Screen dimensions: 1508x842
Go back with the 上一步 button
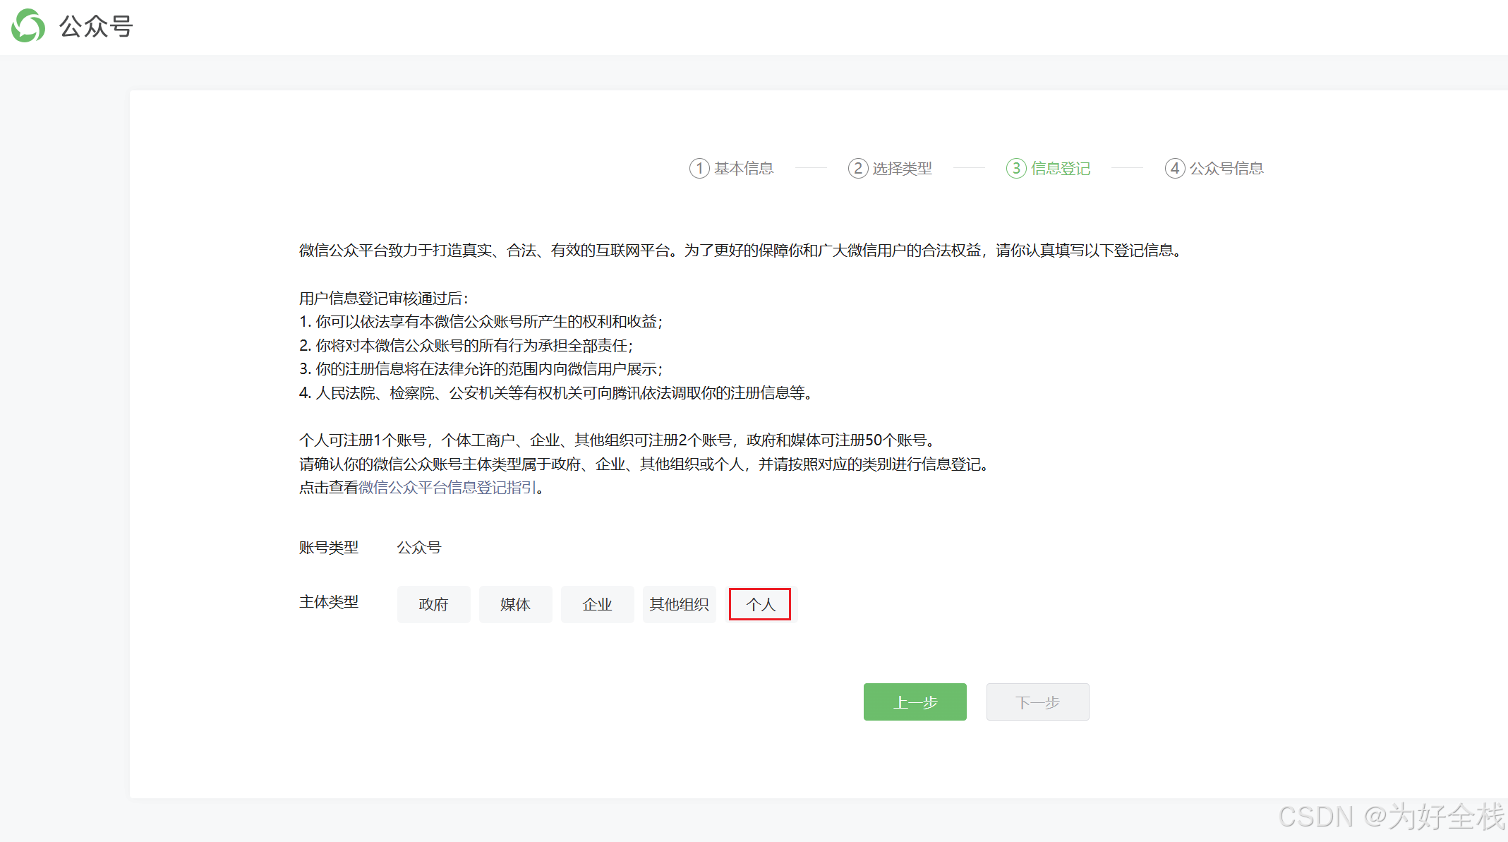tap(915, 702)
